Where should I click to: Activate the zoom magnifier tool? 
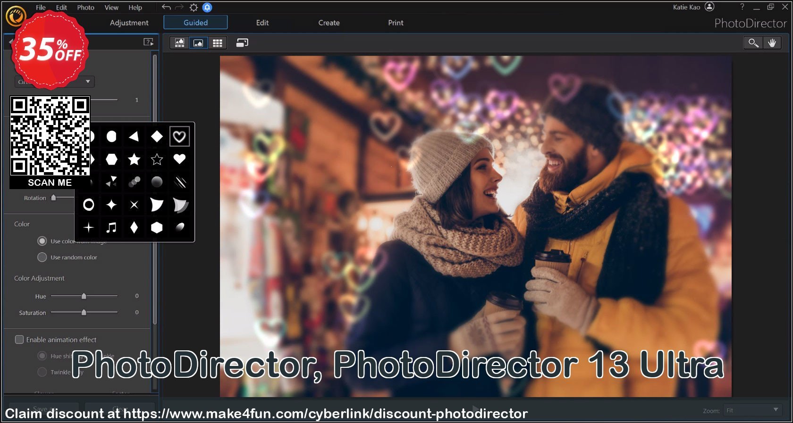click(x=753, y=43)
